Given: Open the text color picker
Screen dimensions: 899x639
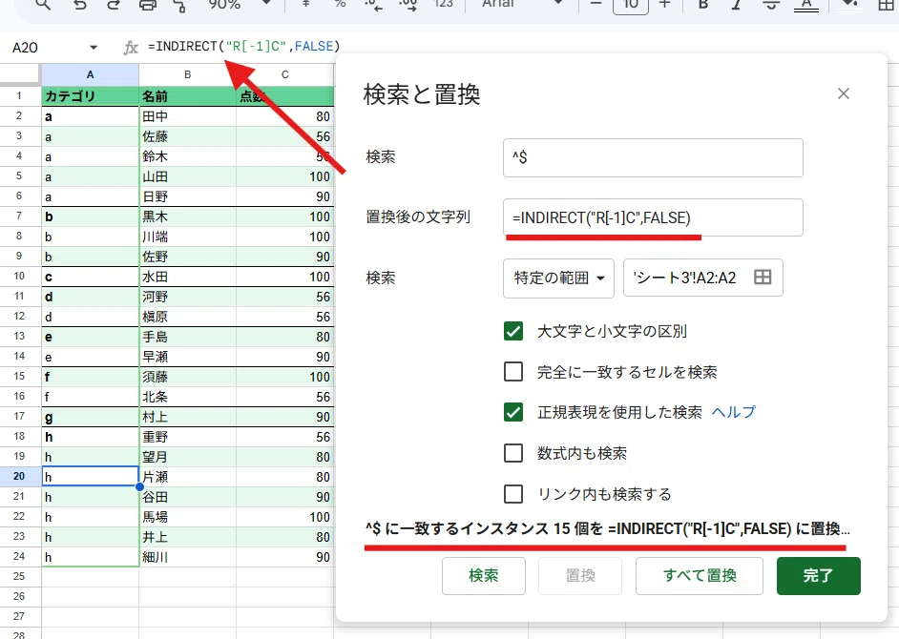Looking at the screenshot, I should (x=806, y=5).
